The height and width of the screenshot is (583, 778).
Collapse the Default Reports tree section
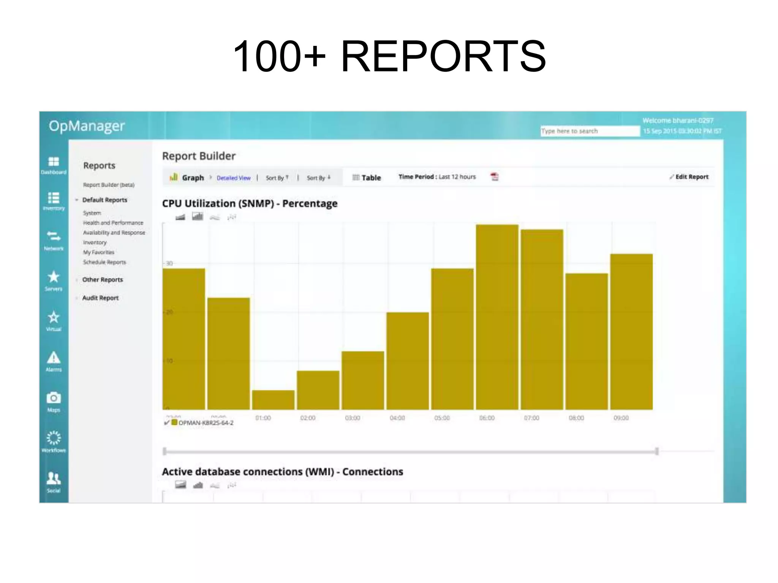[77, 200]
